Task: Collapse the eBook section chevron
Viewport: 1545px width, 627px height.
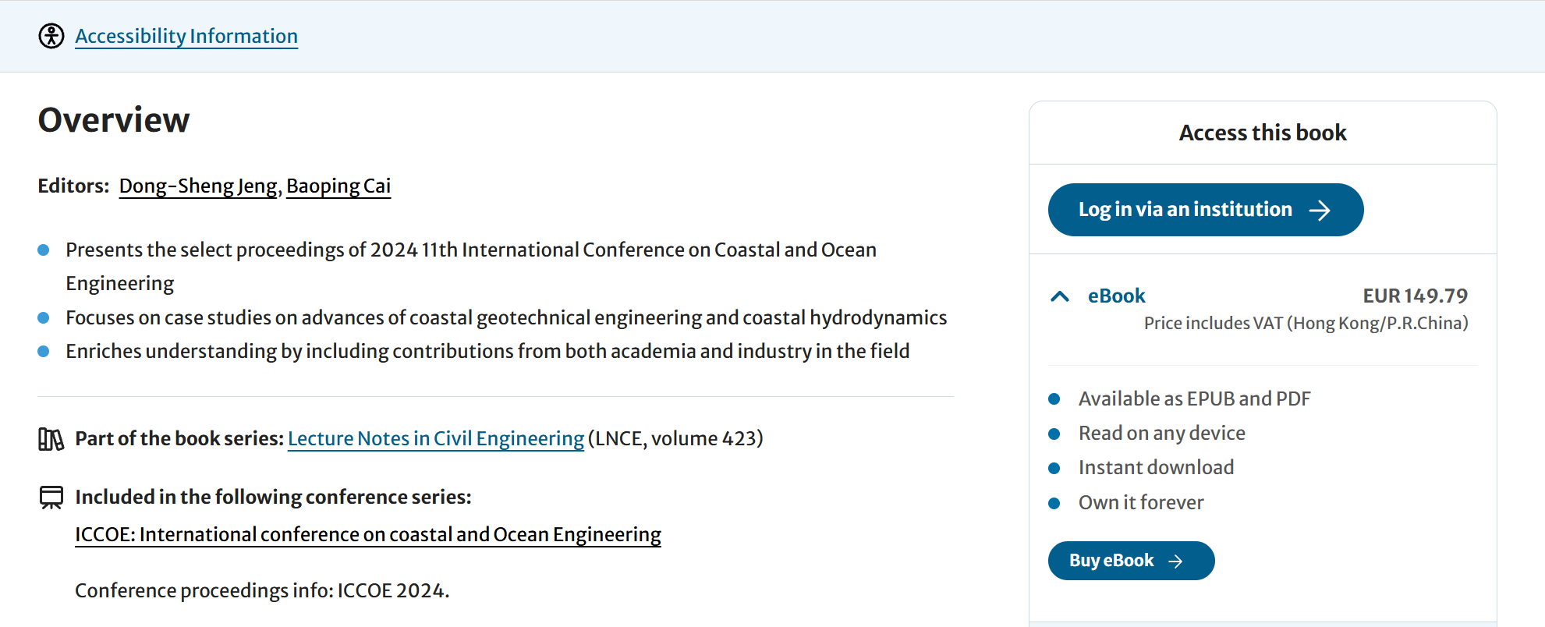Action: coord(1060,296)
